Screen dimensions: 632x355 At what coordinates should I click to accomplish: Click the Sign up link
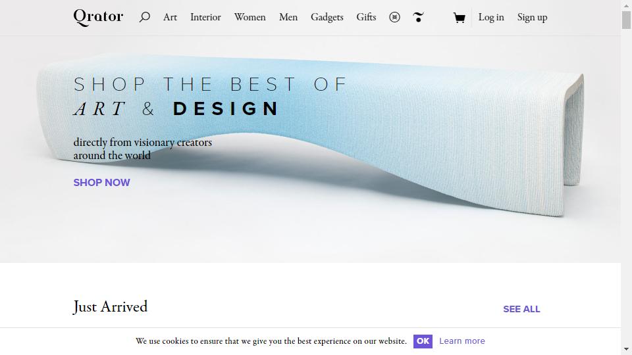click(x=532, y=17)
